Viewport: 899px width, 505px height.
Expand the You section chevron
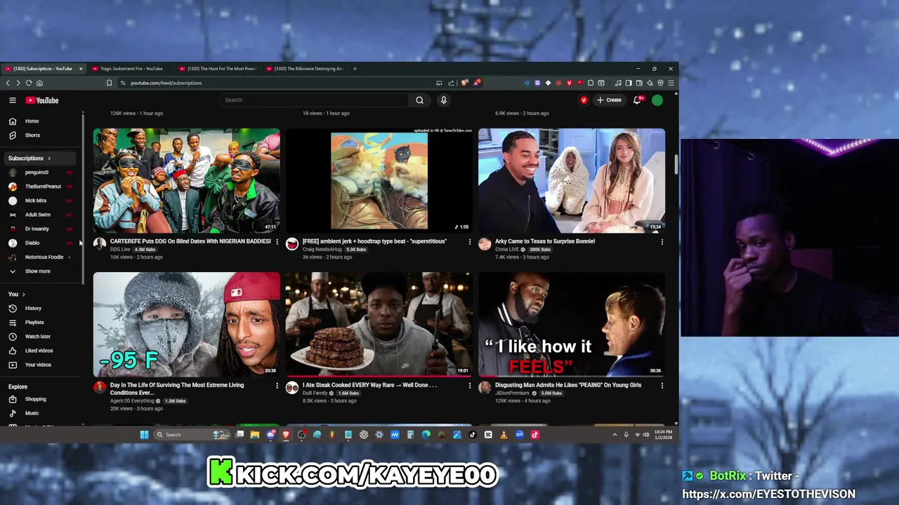23,295
